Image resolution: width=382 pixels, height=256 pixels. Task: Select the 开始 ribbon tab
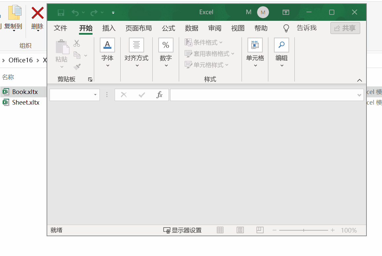86,28
